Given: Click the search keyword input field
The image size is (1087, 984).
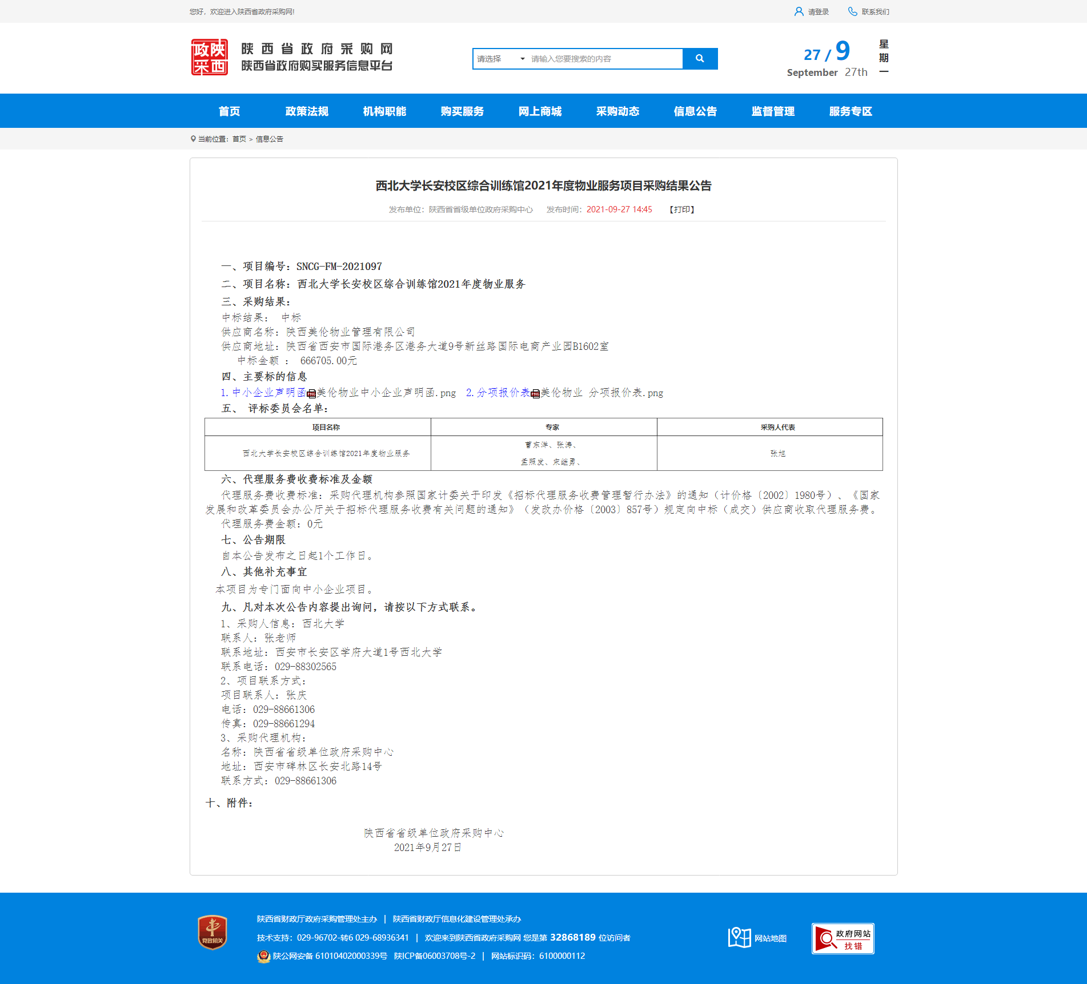Looking at the screenshot, I should tap(604, 59).
